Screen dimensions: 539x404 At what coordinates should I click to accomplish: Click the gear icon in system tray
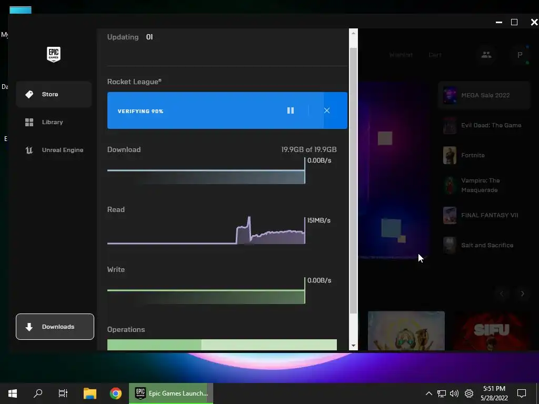click(x=469, y=393)
